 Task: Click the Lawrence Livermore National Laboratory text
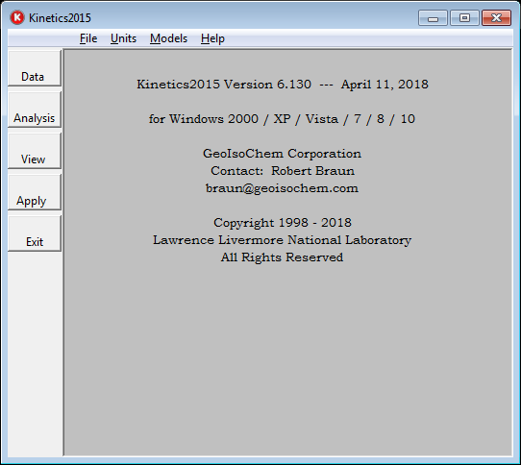tap(282, 240)
